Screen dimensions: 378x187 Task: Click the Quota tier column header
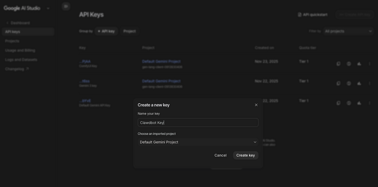point(307,48)
